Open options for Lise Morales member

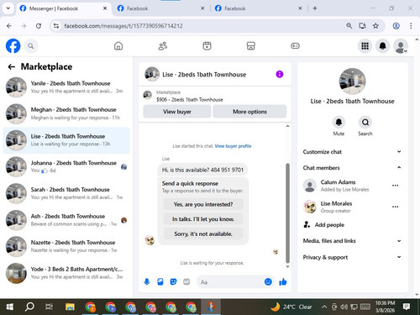395,207
